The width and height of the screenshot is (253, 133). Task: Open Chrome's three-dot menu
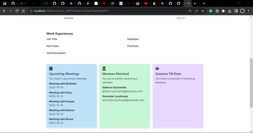(249, 11)
